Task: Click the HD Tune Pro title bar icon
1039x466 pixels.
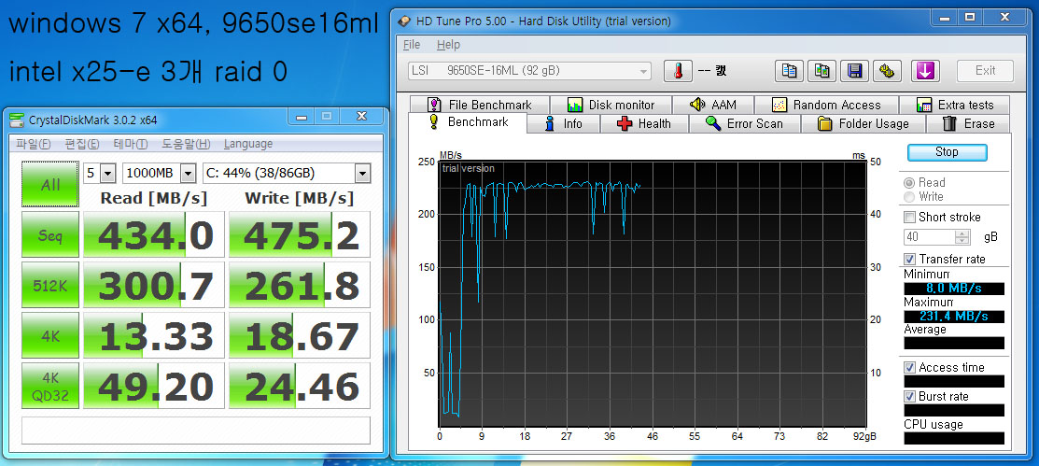Action: coord(403,21)
